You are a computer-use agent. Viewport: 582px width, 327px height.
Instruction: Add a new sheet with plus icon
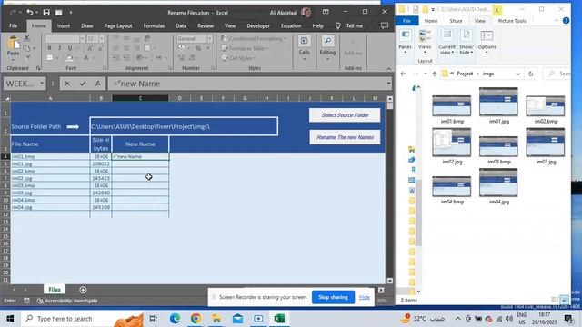(83, 290)
